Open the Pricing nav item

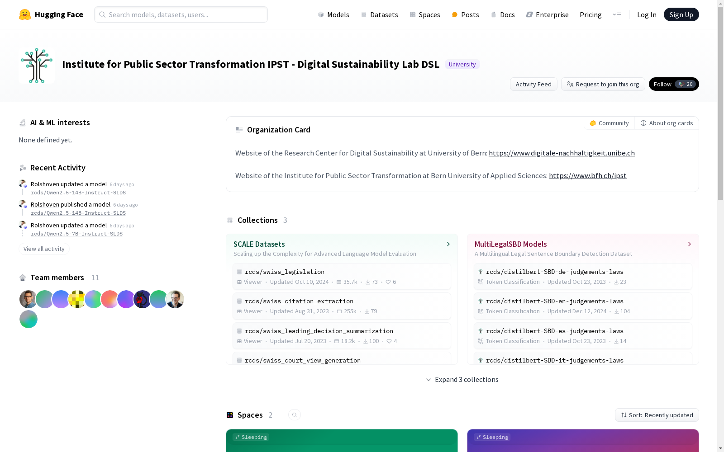[591, 14]
